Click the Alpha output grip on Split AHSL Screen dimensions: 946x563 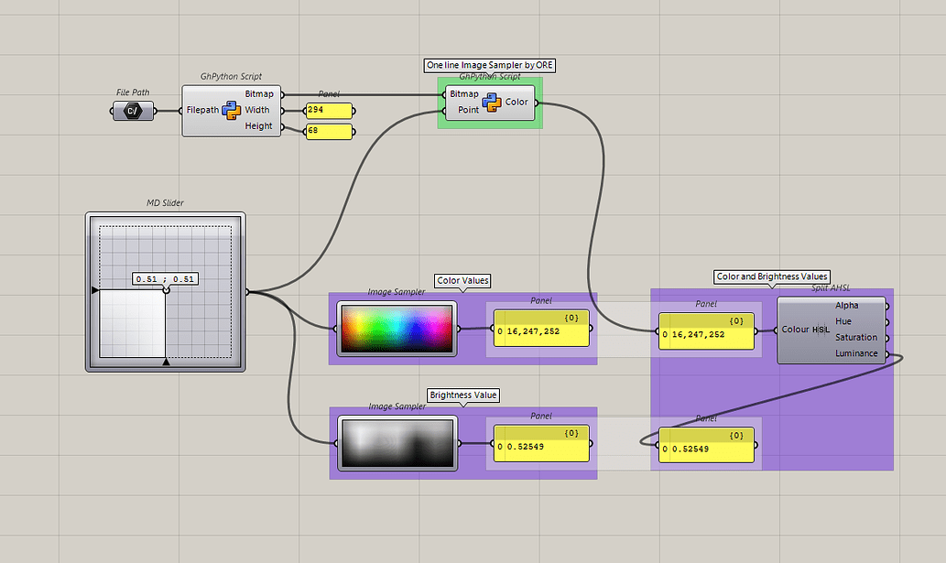886,305
